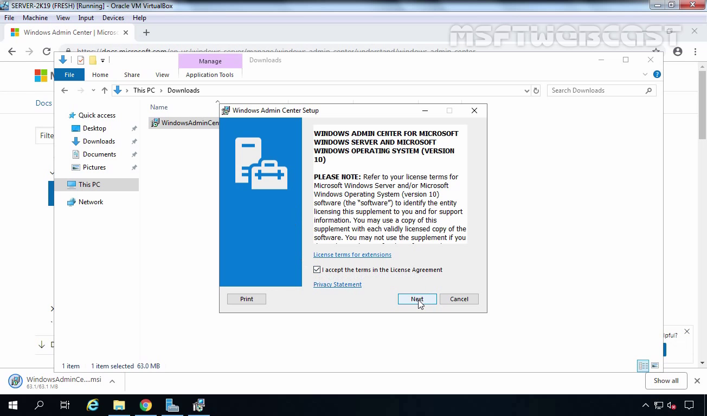Open Chrome profile avatar icon
This screenshot has width=707, height=416.
point(678,51)
